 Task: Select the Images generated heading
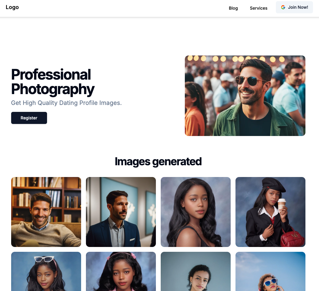click(x=158, y=162)
